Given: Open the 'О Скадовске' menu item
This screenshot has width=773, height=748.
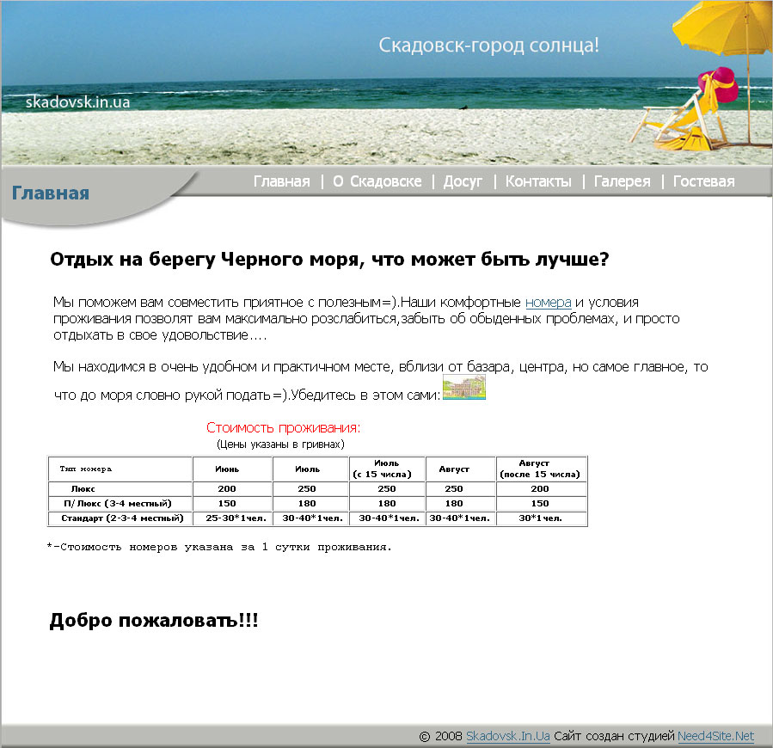Looking at the screenshot, I should point(376,181).
